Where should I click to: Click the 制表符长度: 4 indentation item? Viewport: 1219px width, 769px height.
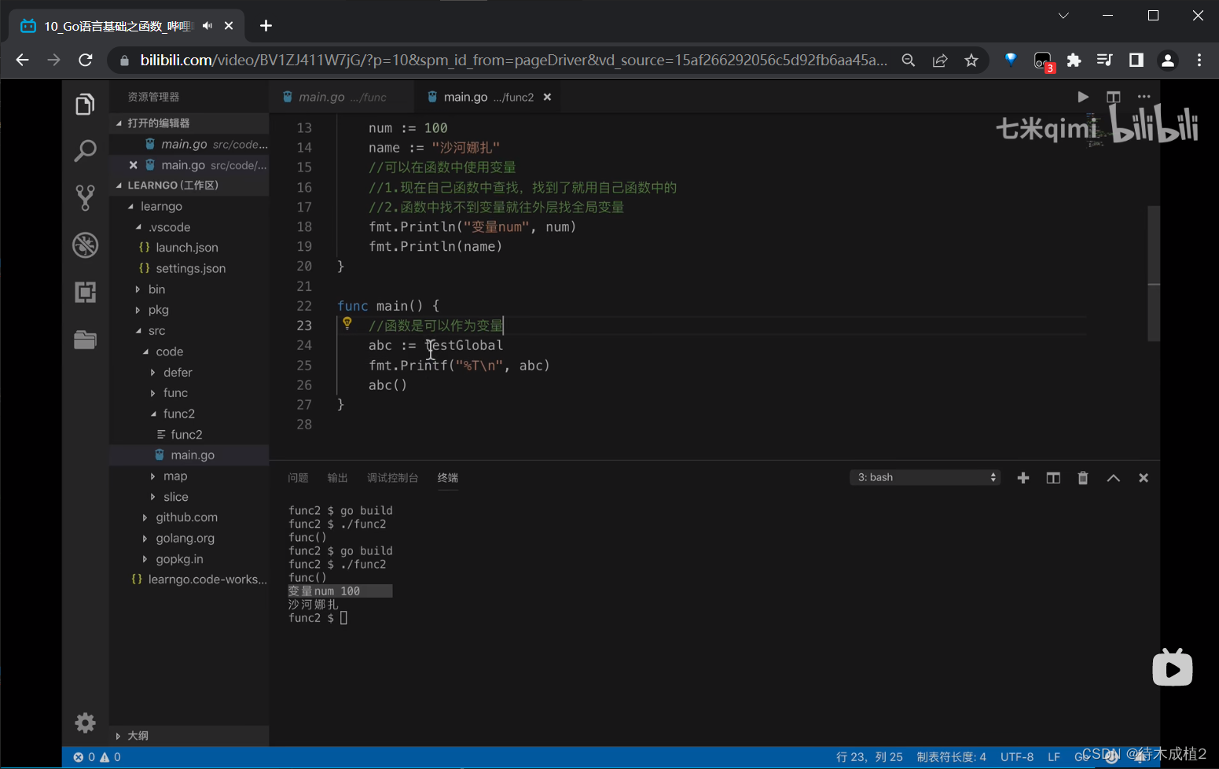(x=951, y=757)
